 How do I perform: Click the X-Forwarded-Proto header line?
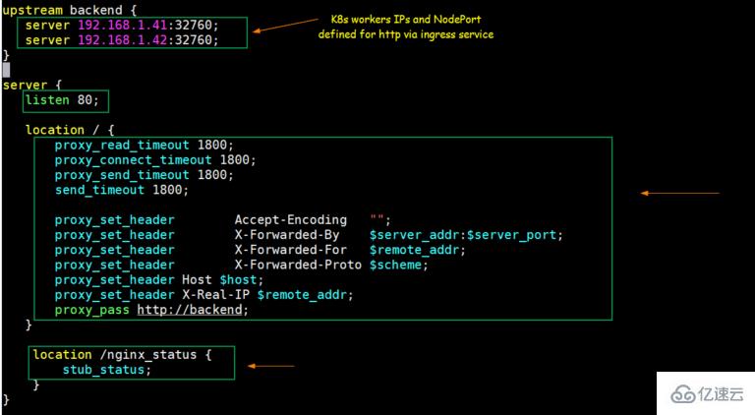[241, 265]
